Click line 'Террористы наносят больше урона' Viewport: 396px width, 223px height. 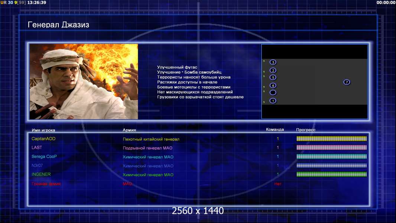(x=194, y=77)
